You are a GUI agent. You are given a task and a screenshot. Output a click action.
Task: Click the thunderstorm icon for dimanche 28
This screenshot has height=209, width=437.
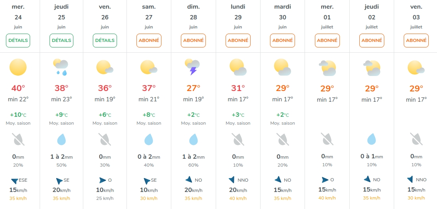click(192, 67)
